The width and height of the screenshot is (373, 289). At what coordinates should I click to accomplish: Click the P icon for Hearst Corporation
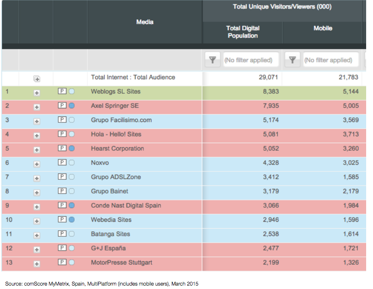point(62,149)
